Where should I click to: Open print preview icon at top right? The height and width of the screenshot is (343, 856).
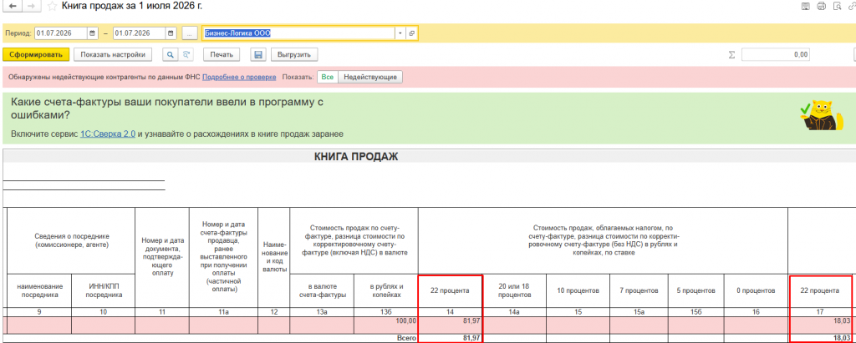[836, 7]
